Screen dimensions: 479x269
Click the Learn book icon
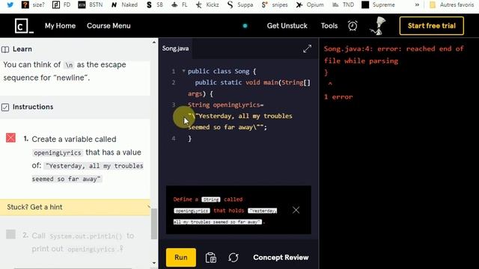[x=5, y=49]
